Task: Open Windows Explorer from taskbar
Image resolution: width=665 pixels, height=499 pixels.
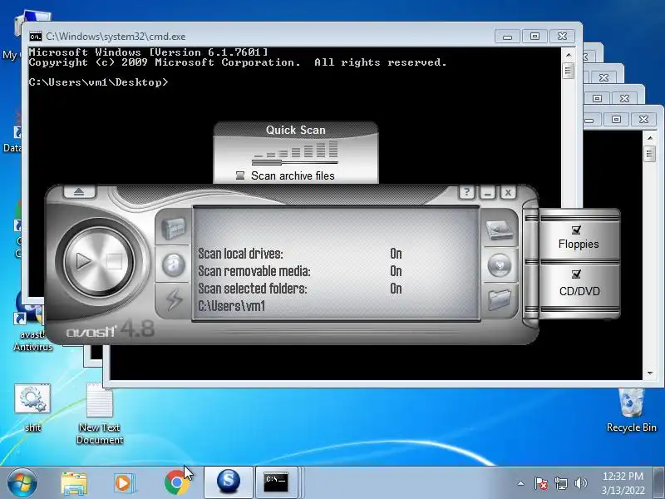Action: (x=74, y=483)
